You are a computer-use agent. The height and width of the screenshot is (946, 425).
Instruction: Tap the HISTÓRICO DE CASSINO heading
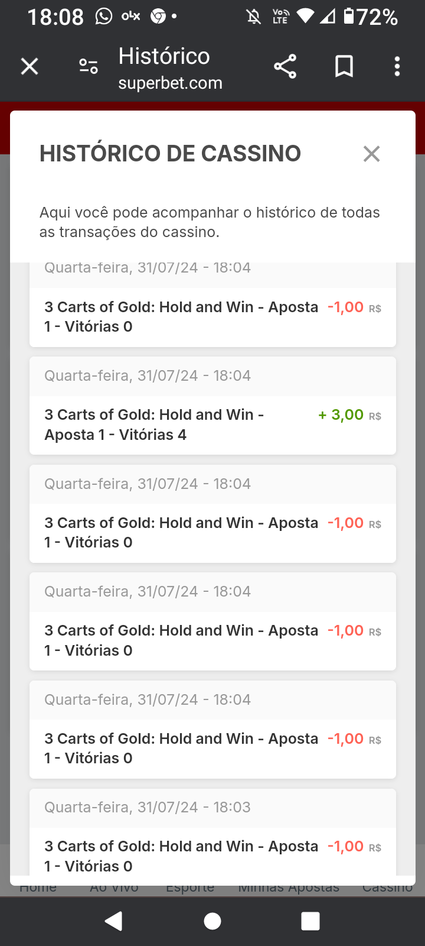tap(170, 154)
